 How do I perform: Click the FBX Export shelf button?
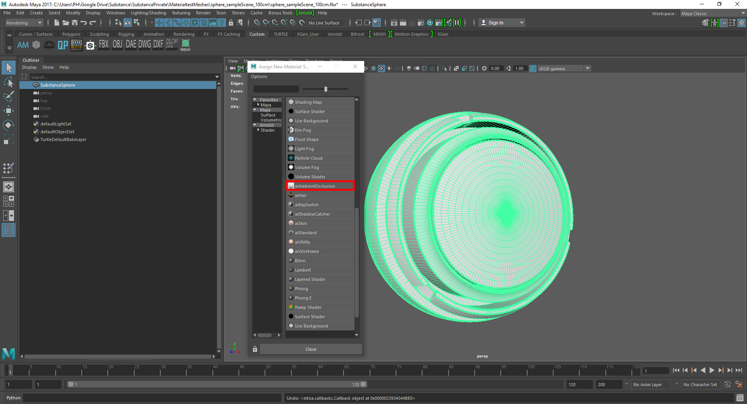(103, 45)
